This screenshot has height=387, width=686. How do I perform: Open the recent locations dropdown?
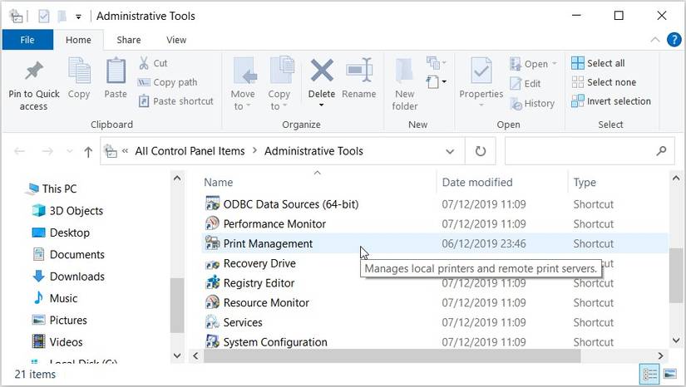coord(69,151)
